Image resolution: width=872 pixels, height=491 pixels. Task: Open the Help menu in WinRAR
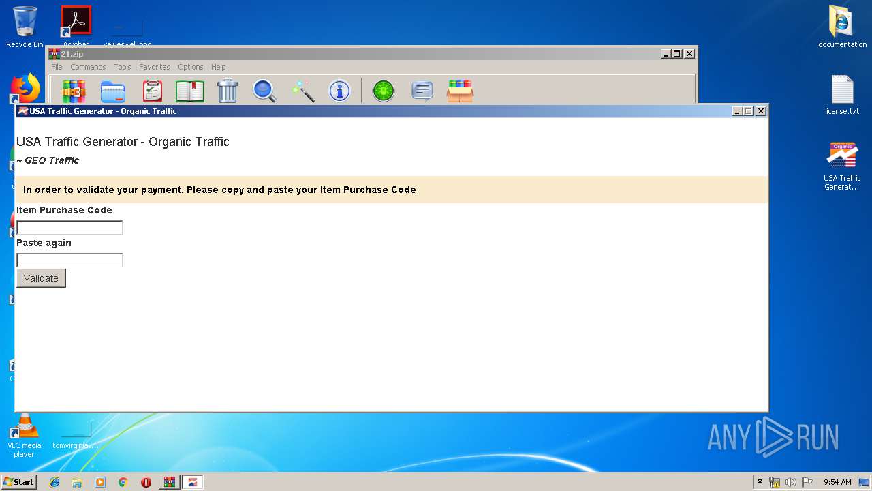[x=218, y=67]
